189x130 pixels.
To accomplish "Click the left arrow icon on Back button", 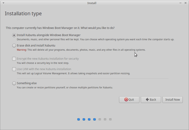I will pos(147,99).
